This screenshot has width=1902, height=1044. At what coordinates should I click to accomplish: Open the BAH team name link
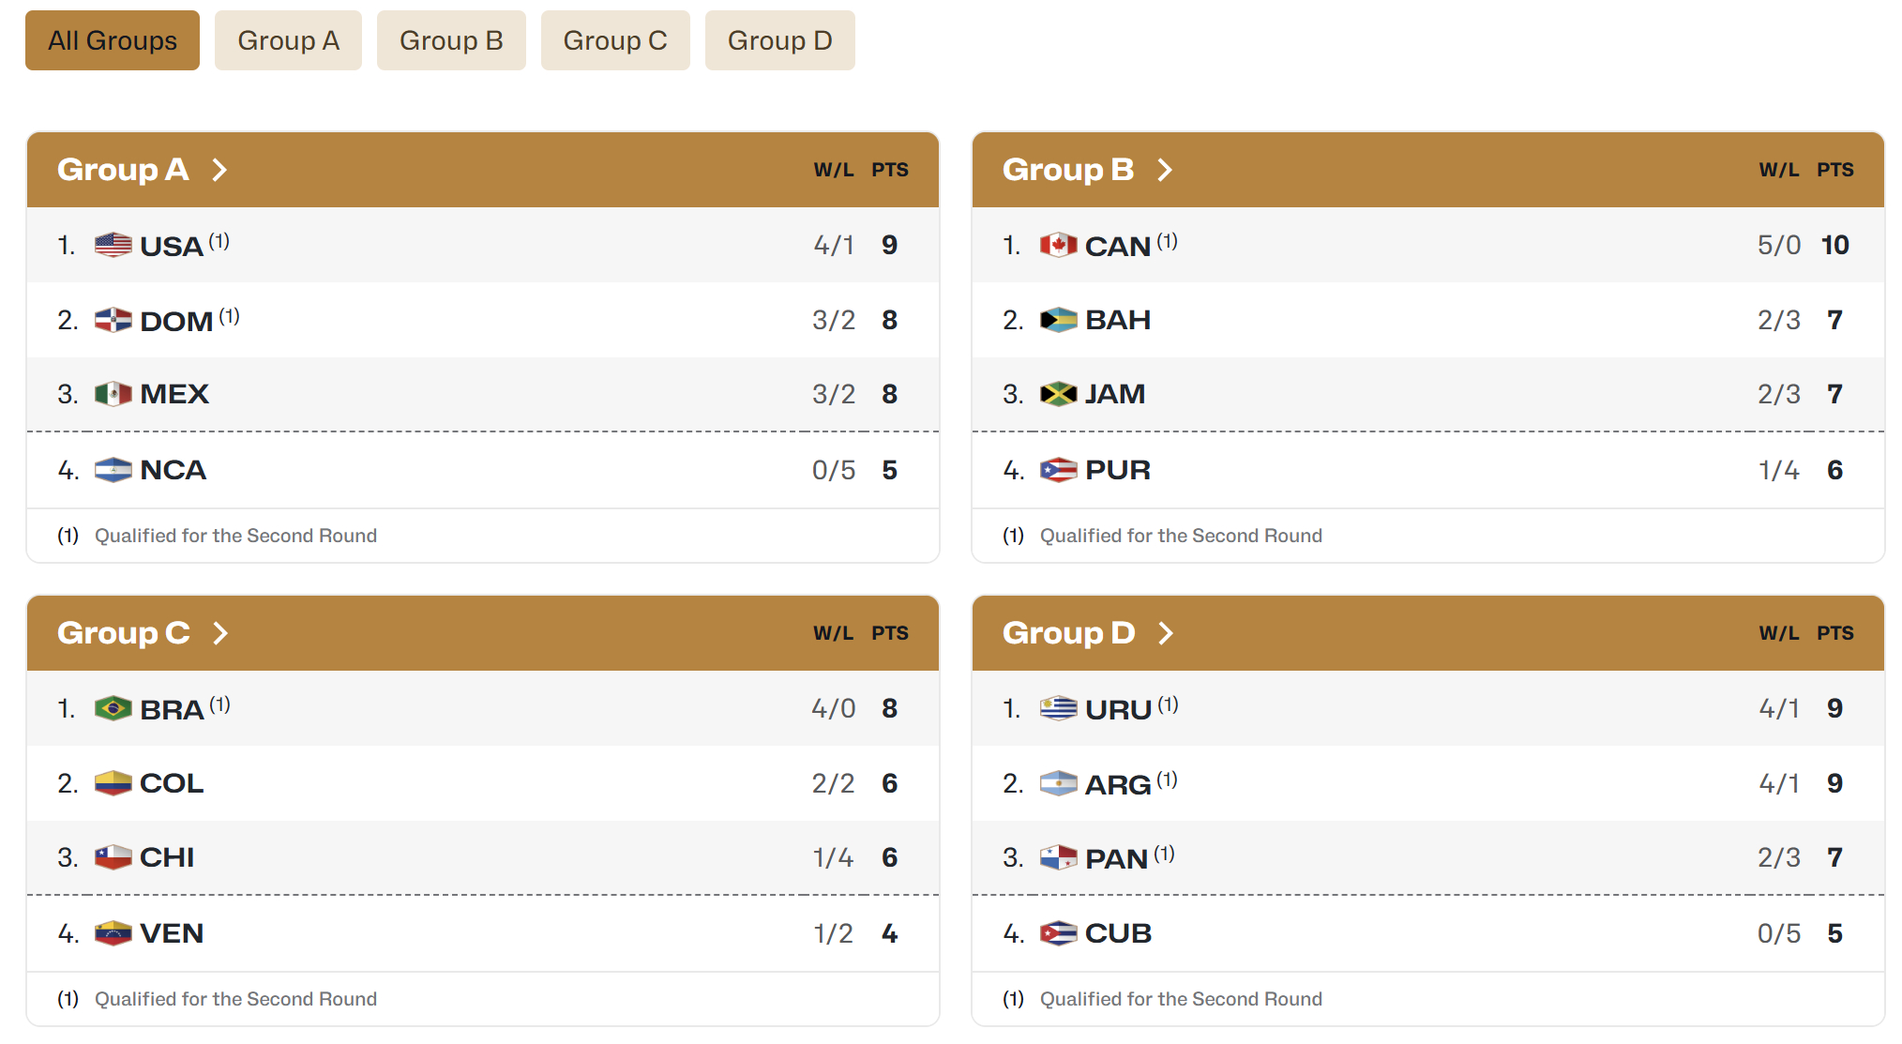pyautogui.click(x=1118, y=320)
